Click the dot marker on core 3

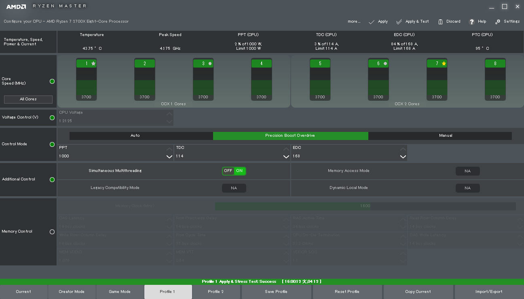(210, 64)
